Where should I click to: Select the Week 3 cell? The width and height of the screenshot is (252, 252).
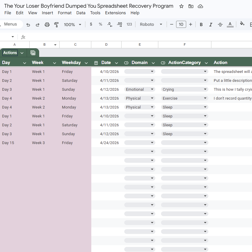(44, 143)
